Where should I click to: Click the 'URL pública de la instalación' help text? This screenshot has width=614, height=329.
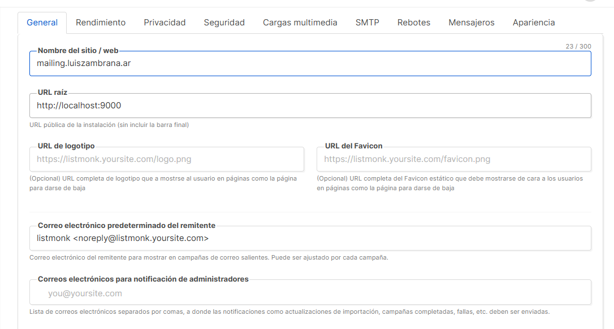[109, 125]
